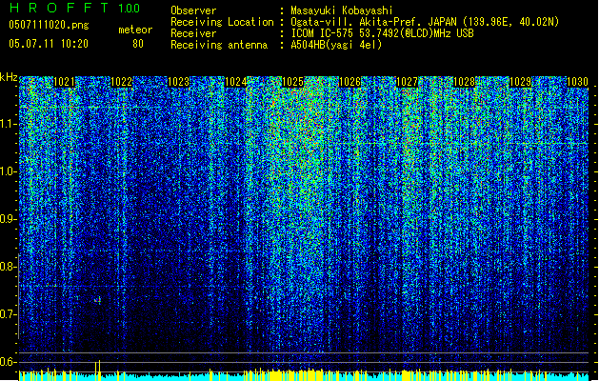
Task: Click the 1024 time marker
Action: [236, 82]
